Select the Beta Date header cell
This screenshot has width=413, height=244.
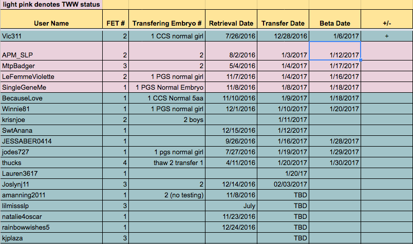(x=335, y=23)
